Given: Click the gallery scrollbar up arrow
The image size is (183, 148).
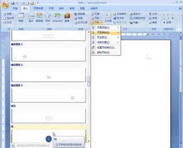Looking at the screenshot, I should click(x=88, y=32).
